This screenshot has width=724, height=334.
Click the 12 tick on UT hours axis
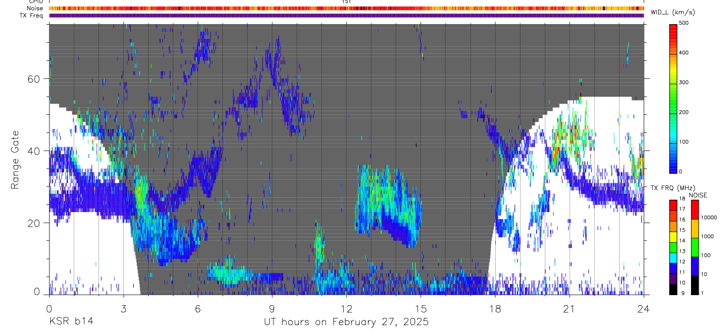[347, 308]
